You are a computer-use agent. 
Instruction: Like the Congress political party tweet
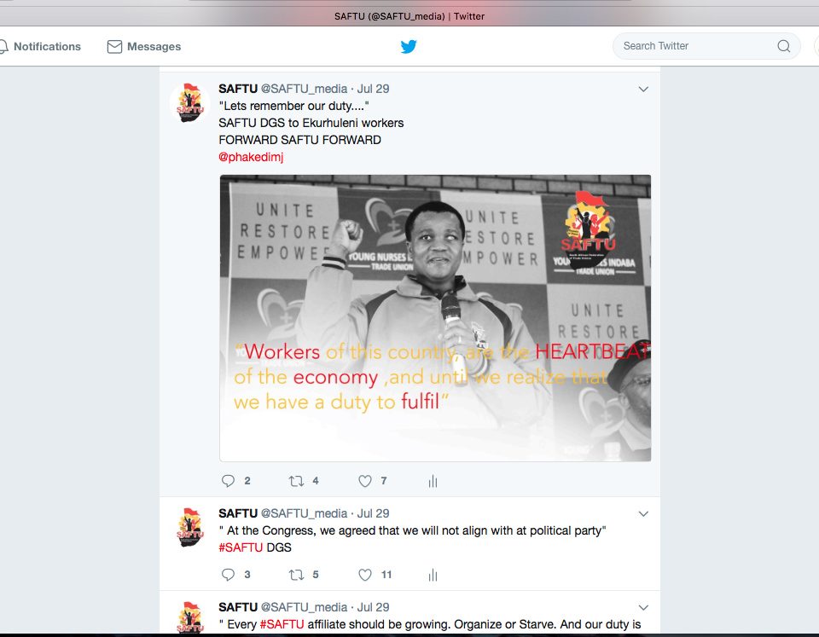click(x=365, y=575)
